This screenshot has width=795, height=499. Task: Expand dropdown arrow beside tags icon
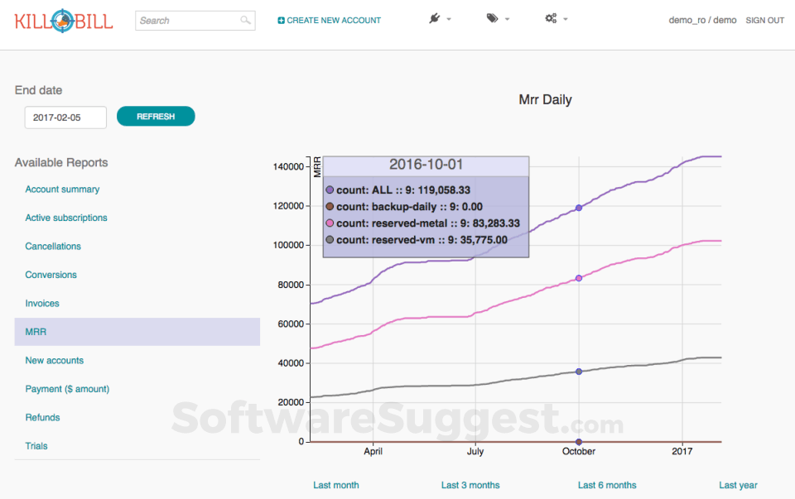point(507,19)
